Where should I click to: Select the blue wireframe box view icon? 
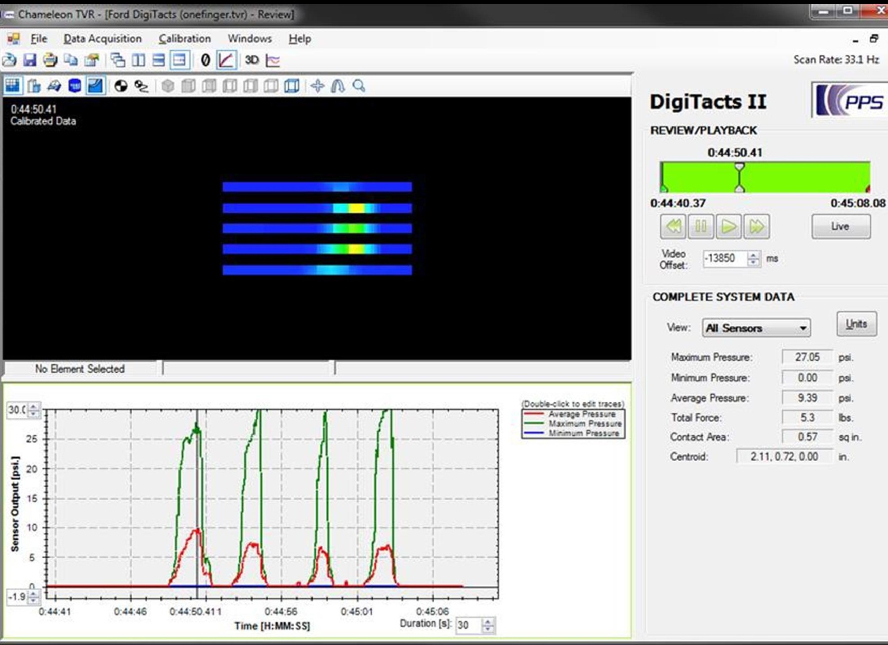point(292,86)
